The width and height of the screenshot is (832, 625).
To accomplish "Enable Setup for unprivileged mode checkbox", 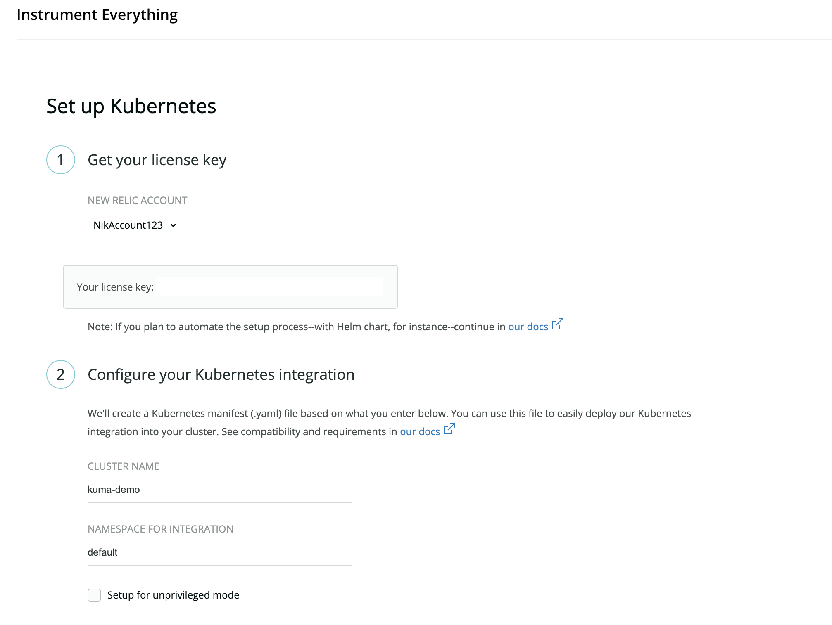I will [94, 595].
